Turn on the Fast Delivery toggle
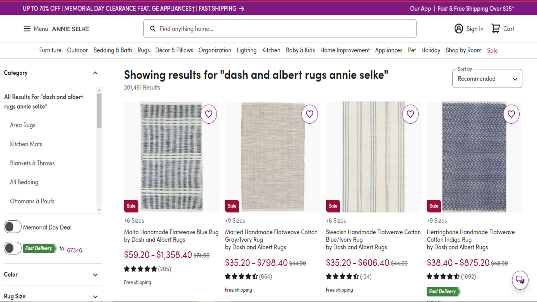This screenshot has width=537, height=302. coord(13,248)
